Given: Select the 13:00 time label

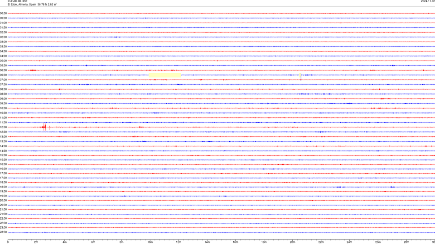Looking at the screenshot, I should coord(3,136).
